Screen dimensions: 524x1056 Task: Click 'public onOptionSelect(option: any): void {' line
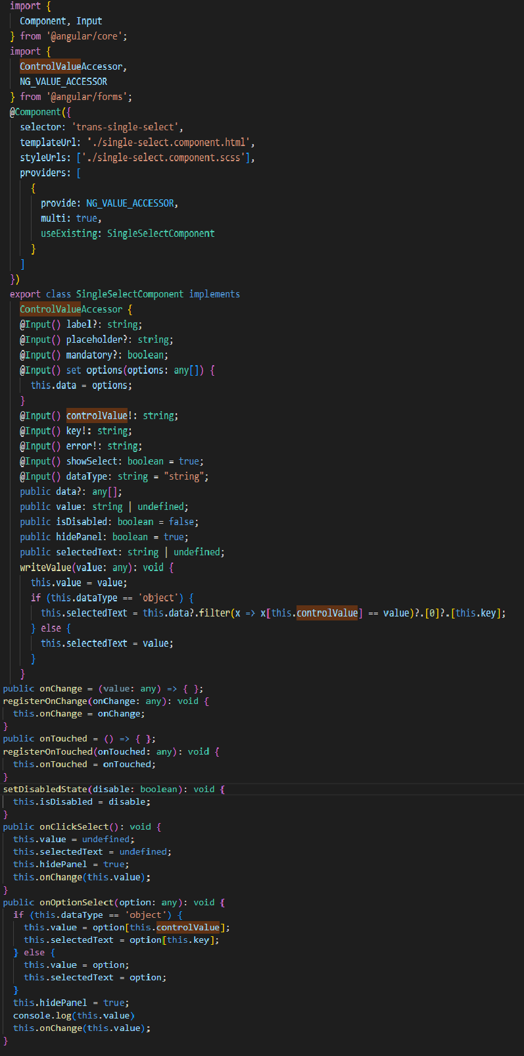(114, 902)
